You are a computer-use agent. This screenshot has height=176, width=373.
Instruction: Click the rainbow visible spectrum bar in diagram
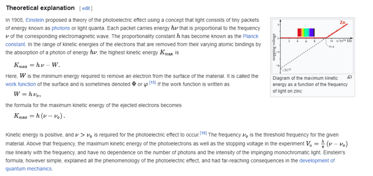pos(306,33)
